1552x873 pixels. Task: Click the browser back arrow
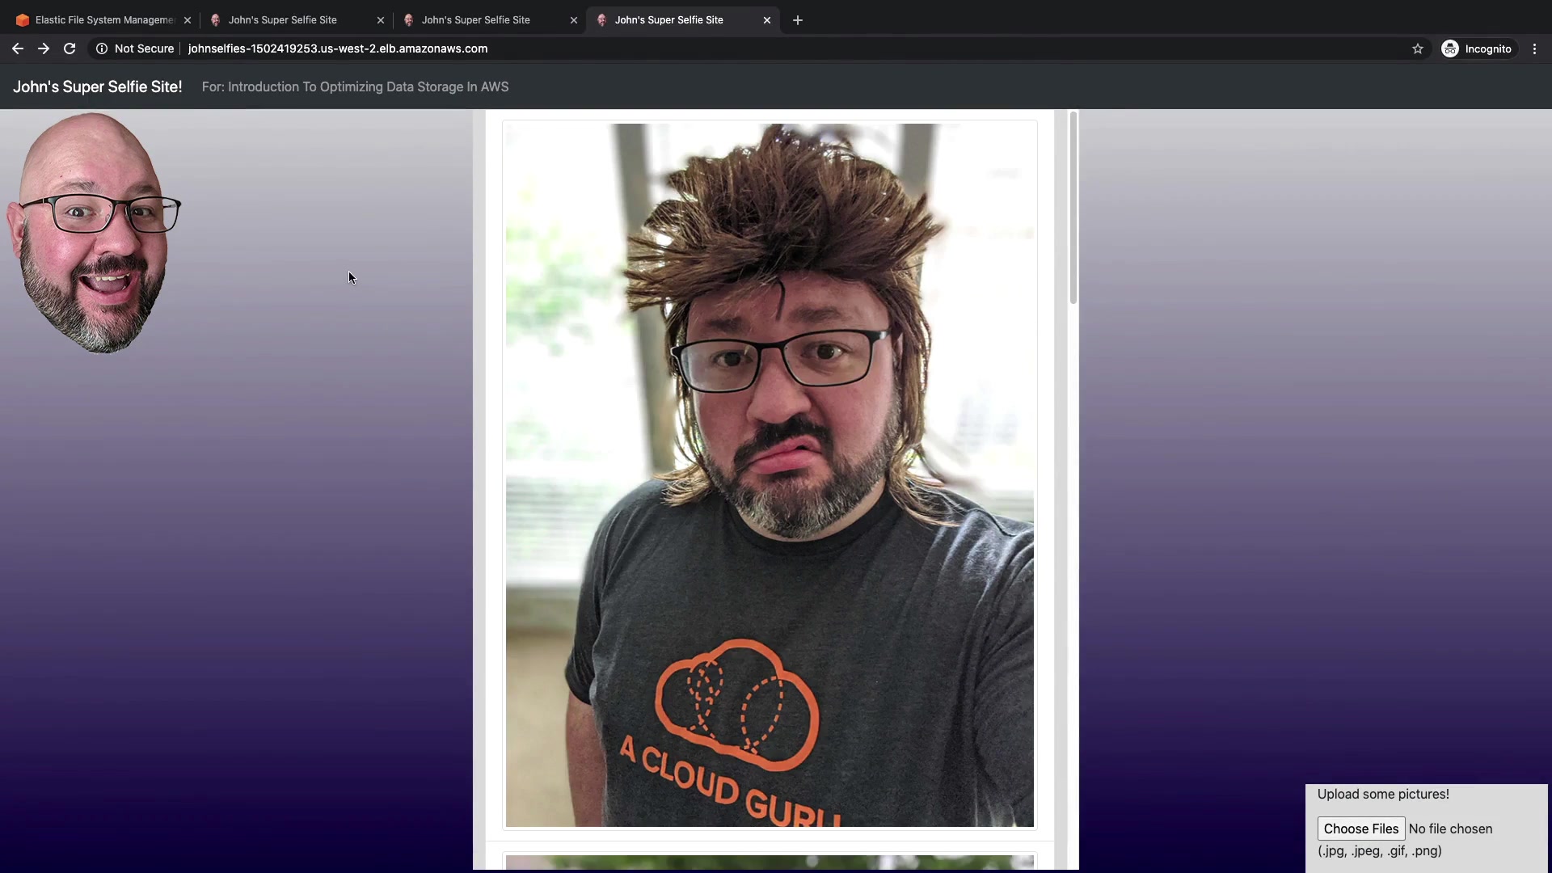coord(18,48)
